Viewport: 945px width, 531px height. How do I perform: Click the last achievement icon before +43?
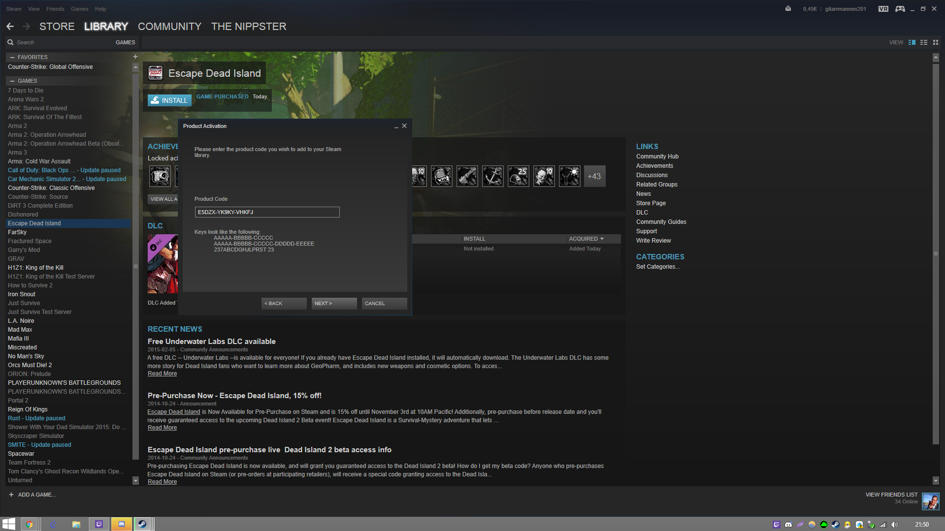pyautogui.click(x=570, y=176)
